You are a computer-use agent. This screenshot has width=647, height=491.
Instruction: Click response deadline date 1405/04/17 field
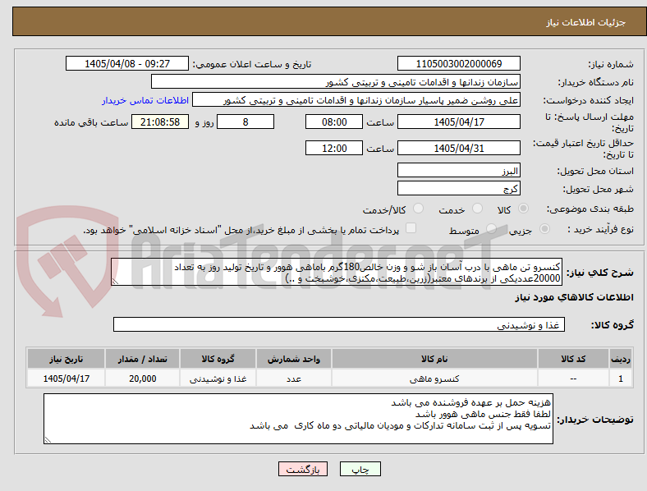click(x=458, y=122)
